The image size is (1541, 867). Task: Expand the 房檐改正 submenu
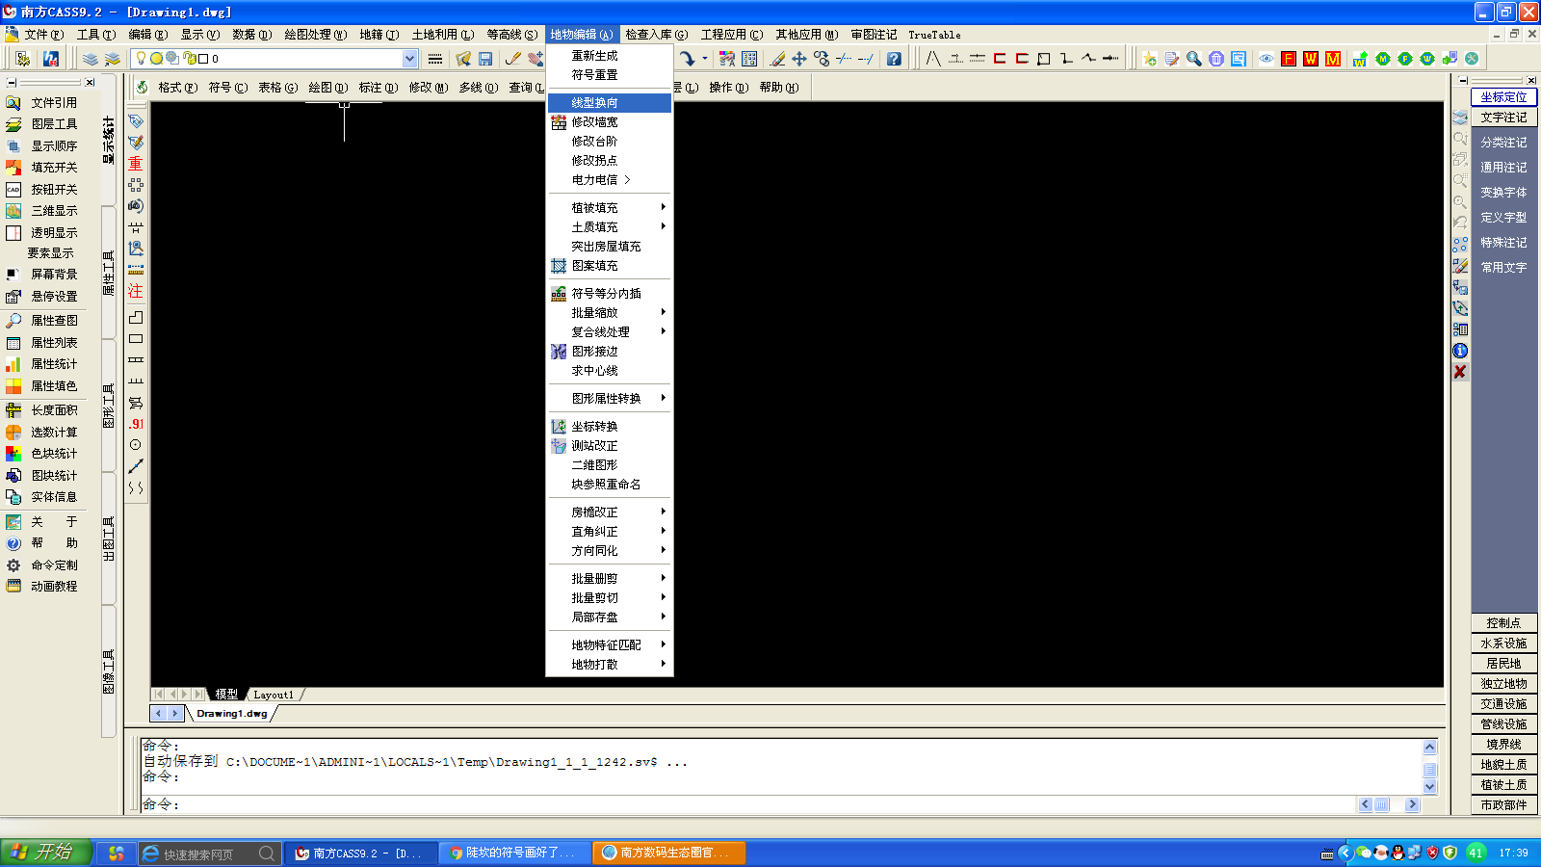609,512
